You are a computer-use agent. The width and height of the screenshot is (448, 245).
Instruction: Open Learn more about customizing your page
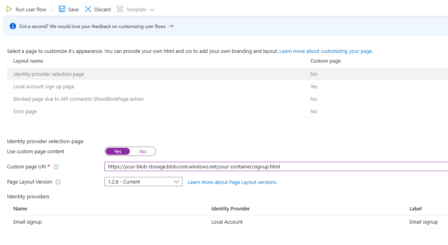pos(326,51)
